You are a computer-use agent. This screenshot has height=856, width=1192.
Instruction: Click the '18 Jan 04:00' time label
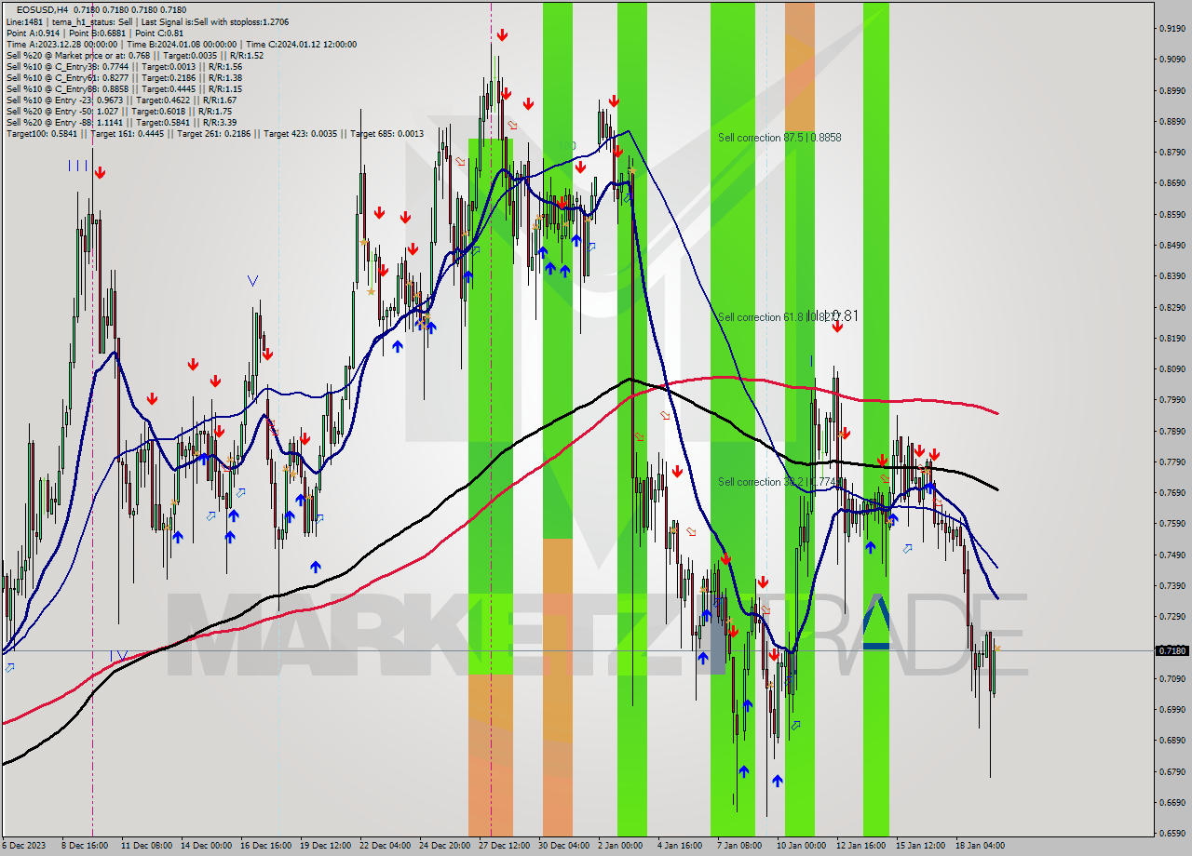(980, 846)
